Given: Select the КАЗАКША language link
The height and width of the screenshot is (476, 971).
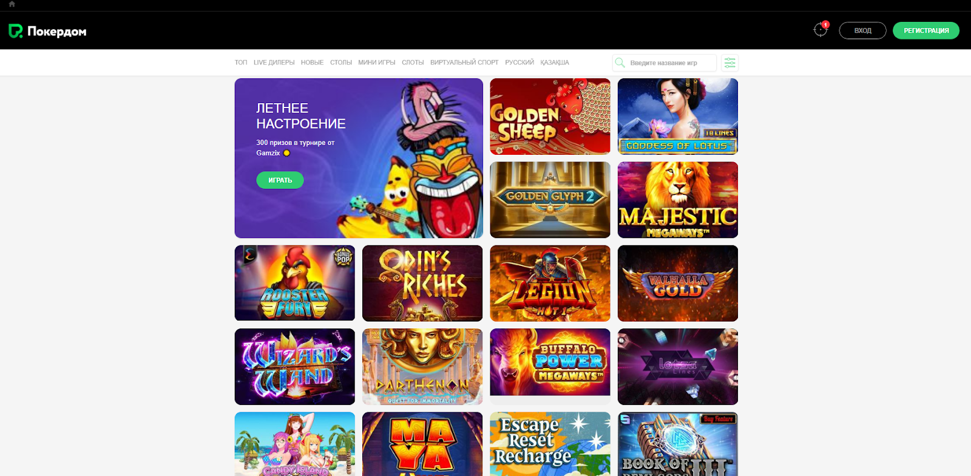Looking at the screenshot, I should coord(555,63).
